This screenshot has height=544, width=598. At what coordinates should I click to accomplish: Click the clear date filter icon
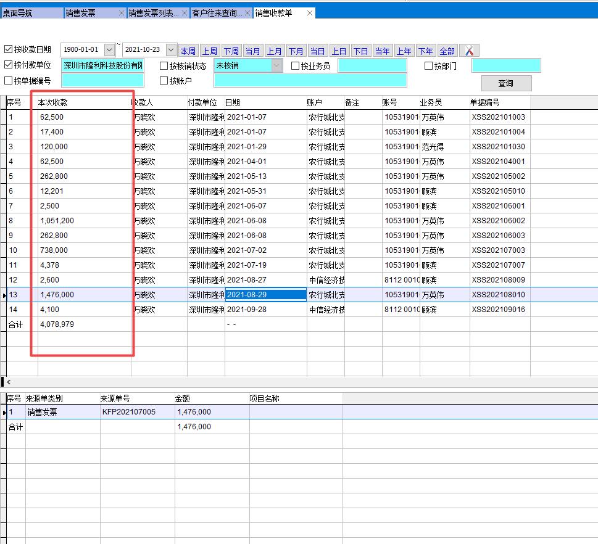(x=470, y=51)
